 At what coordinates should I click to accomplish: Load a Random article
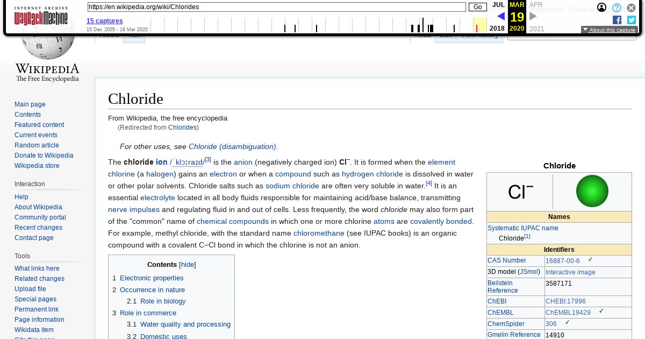(x=37, y=145)
